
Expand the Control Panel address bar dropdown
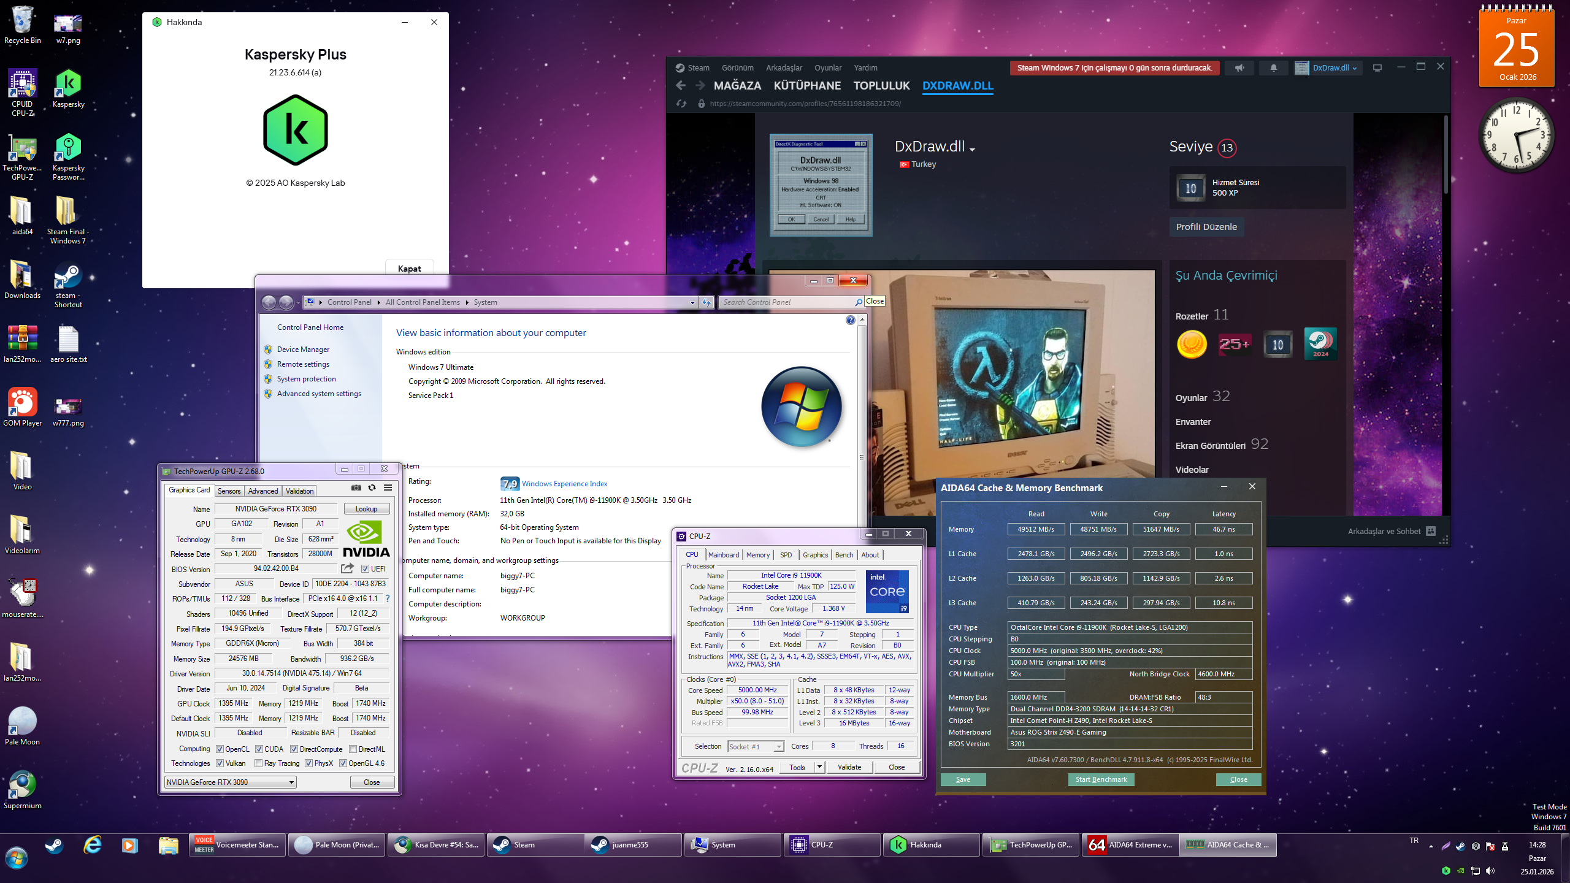click(x=692, y=302)
